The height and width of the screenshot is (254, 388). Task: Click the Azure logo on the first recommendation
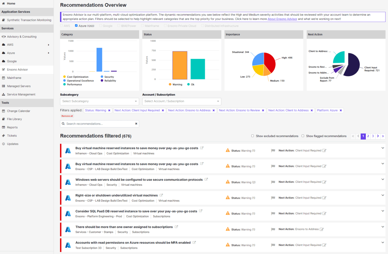tap(68, 150)
